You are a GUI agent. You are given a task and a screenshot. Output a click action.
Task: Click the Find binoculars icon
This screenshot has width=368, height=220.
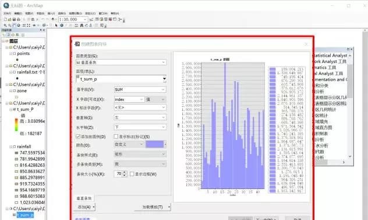coord(82,25)
